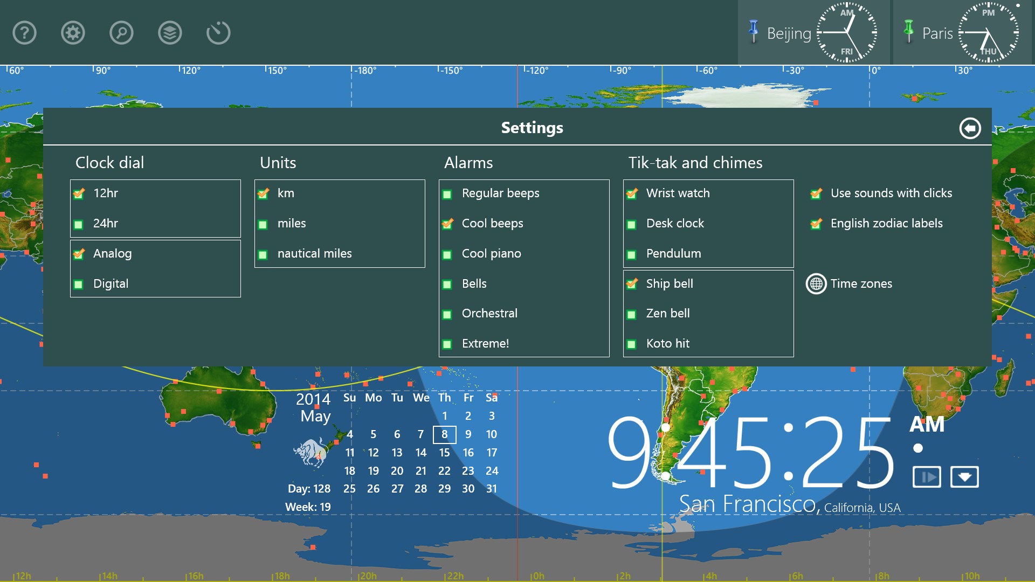Open the Help icon in toolbar
This screenshot has height=582, width=1035.
pos(24,33)
